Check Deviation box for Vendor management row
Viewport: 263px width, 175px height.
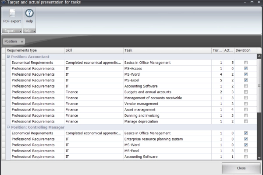tap(246, 104)
